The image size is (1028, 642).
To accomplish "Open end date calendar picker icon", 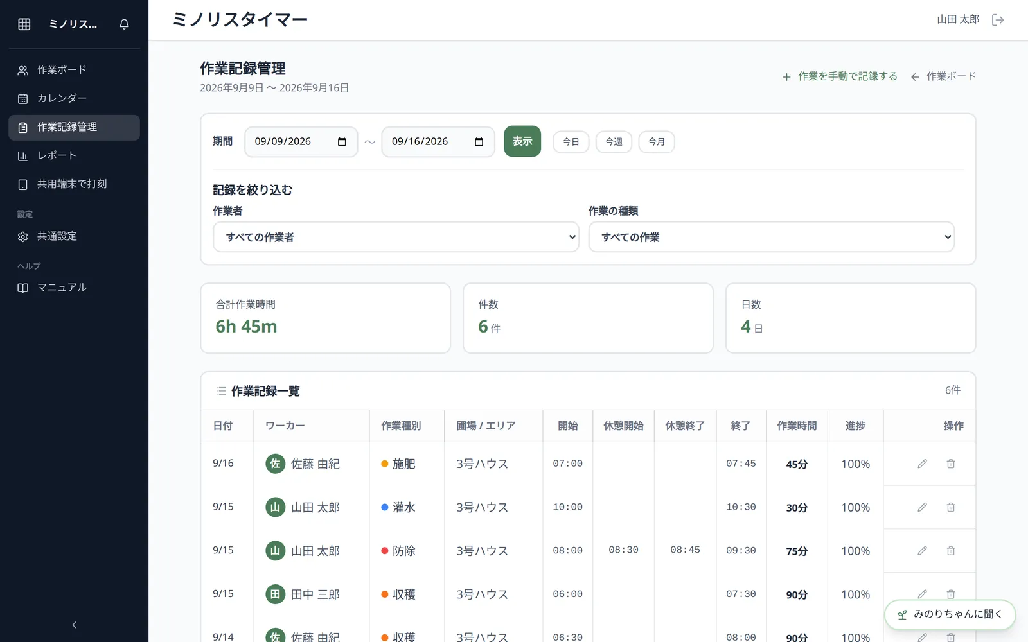I will 479,142.
